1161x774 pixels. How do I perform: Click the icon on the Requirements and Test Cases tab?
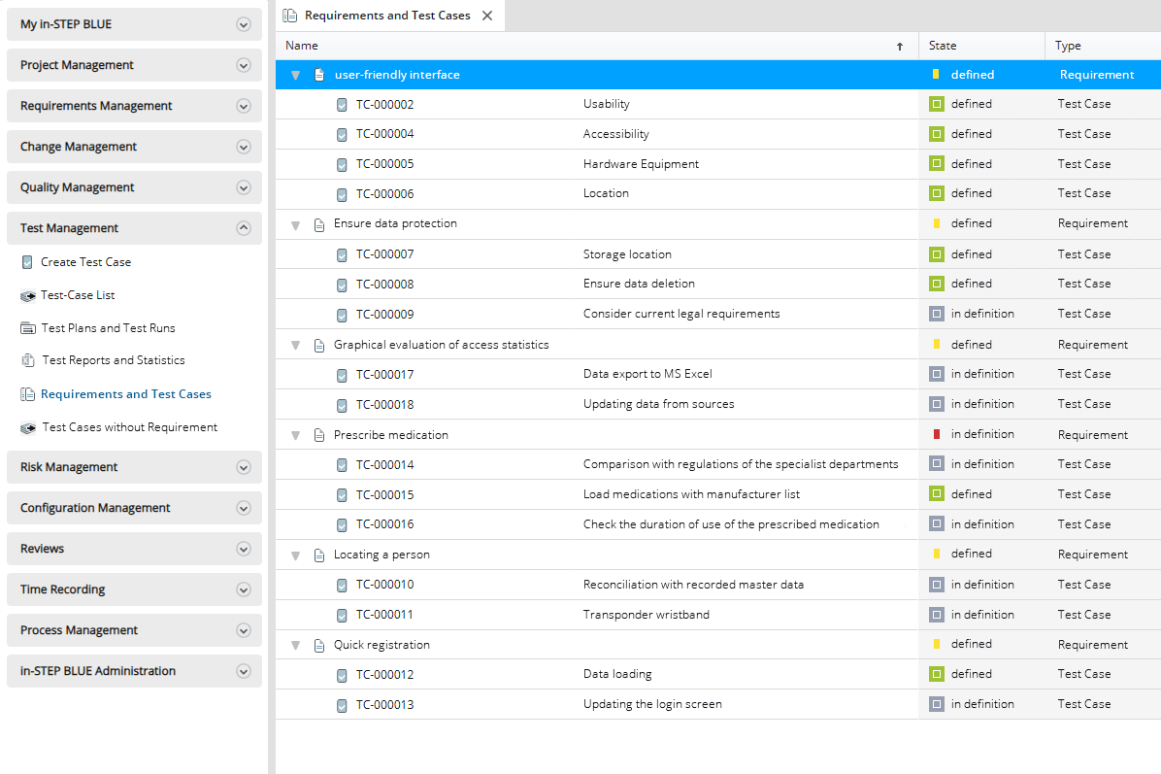tap(288, 16)
